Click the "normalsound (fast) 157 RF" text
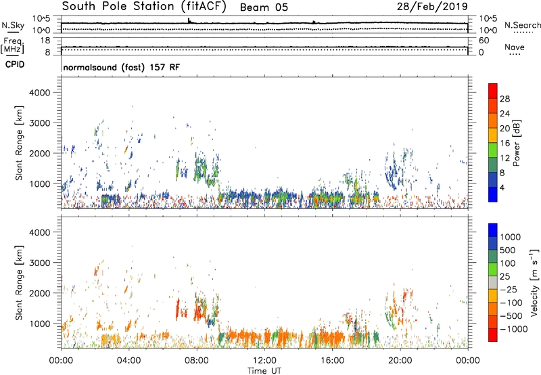The image size is (541, 375). (122, 67)
